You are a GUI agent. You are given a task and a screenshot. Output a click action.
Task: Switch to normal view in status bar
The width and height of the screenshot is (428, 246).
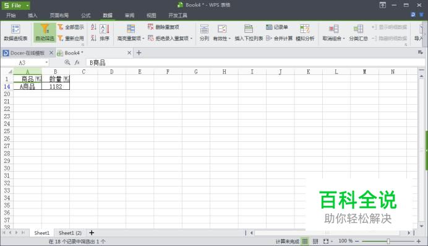coord(305,241)
